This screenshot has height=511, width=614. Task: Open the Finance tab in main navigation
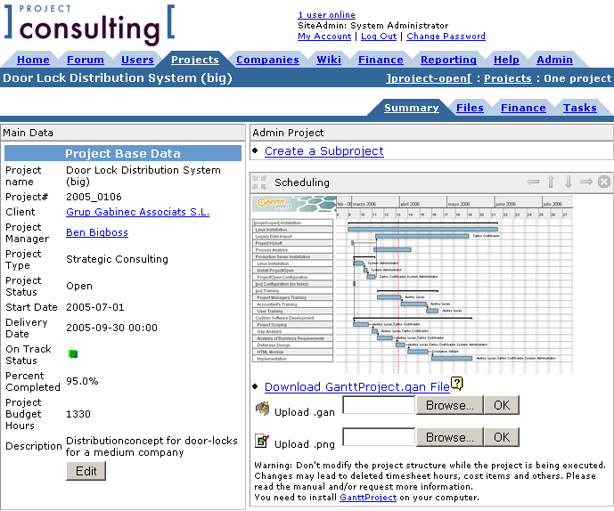(381, 60)
